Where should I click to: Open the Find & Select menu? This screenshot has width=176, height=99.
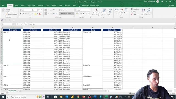click(x=149, y=12)
